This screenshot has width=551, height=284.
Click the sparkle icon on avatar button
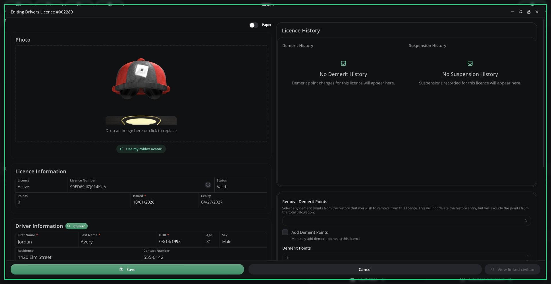[121, 149]
